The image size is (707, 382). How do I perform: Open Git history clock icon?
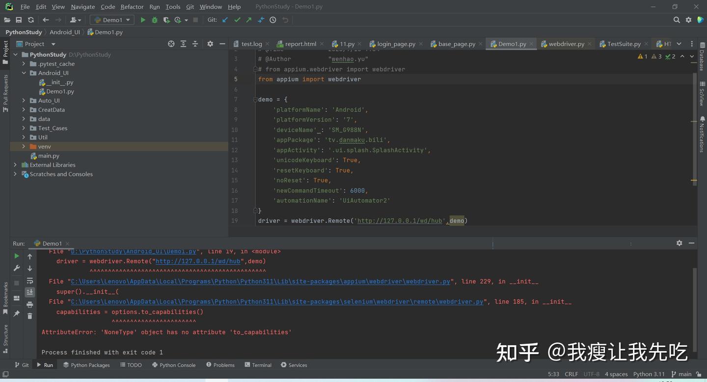(273, 20)
